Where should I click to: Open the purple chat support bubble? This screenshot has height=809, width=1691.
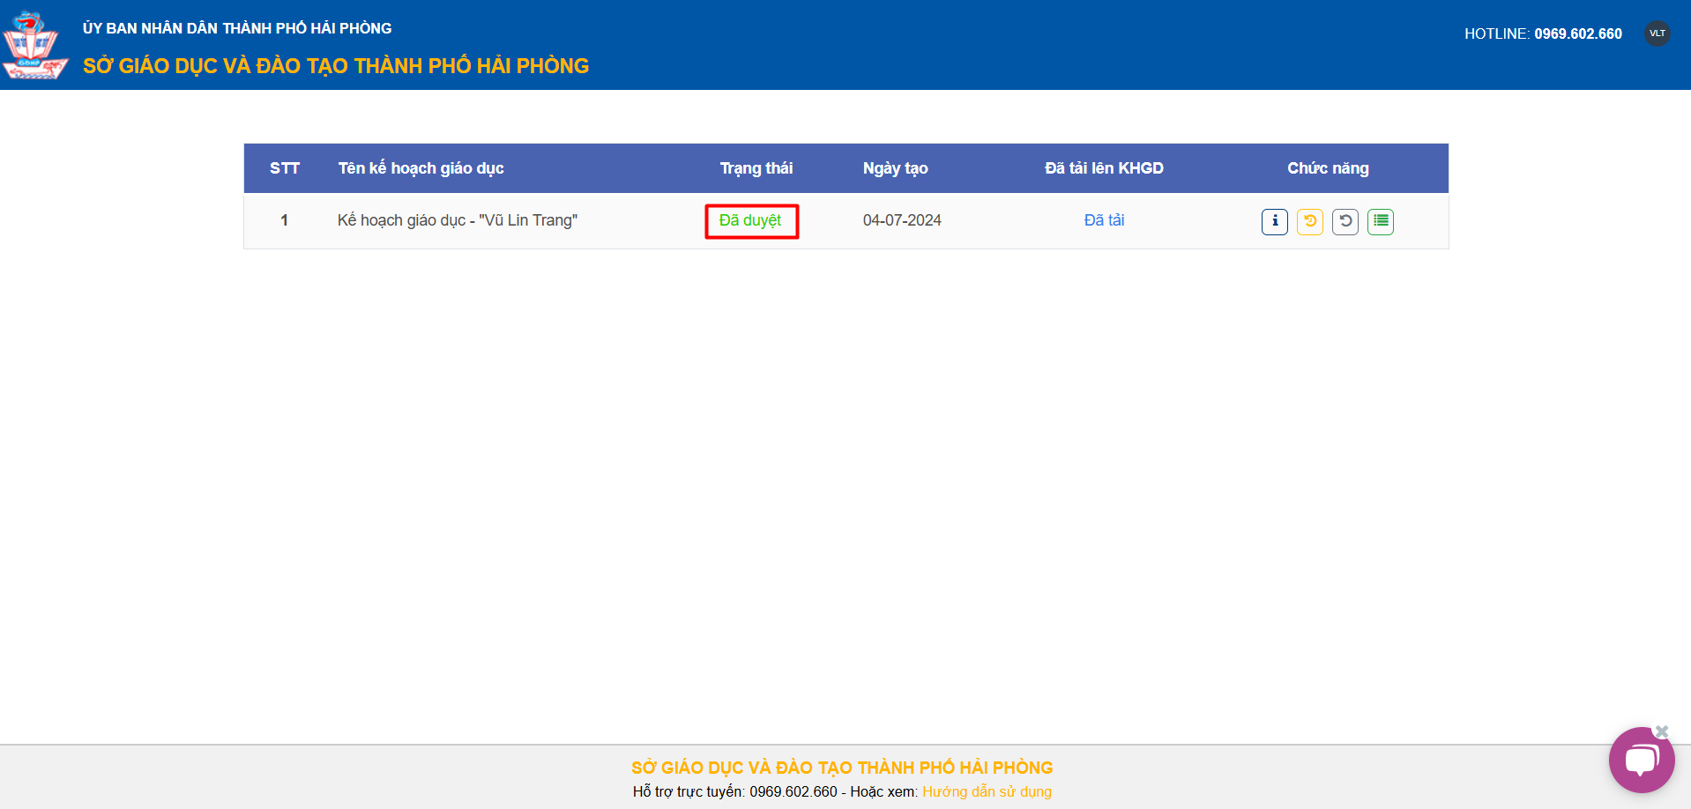(1641, 760)
